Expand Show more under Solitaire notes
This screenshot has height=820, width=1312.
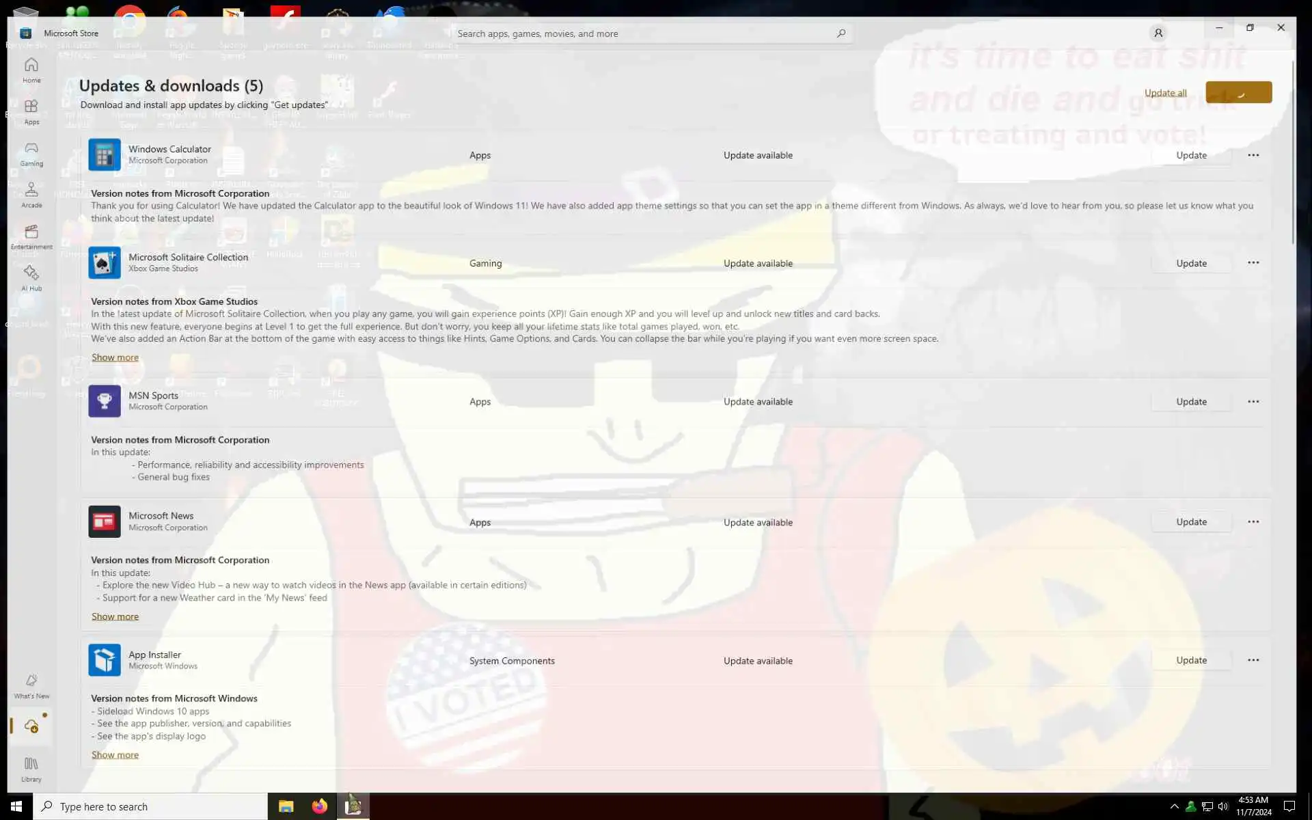pos(115,357)
